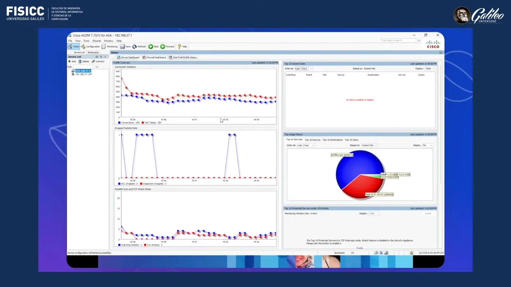
Task: Save the running configuration
Action: pos(125,47)
